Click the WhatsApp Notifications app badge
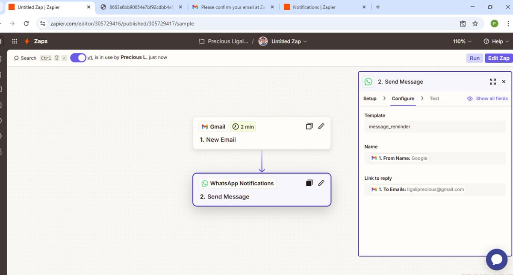The image size is (513, 275). [237, 183]
